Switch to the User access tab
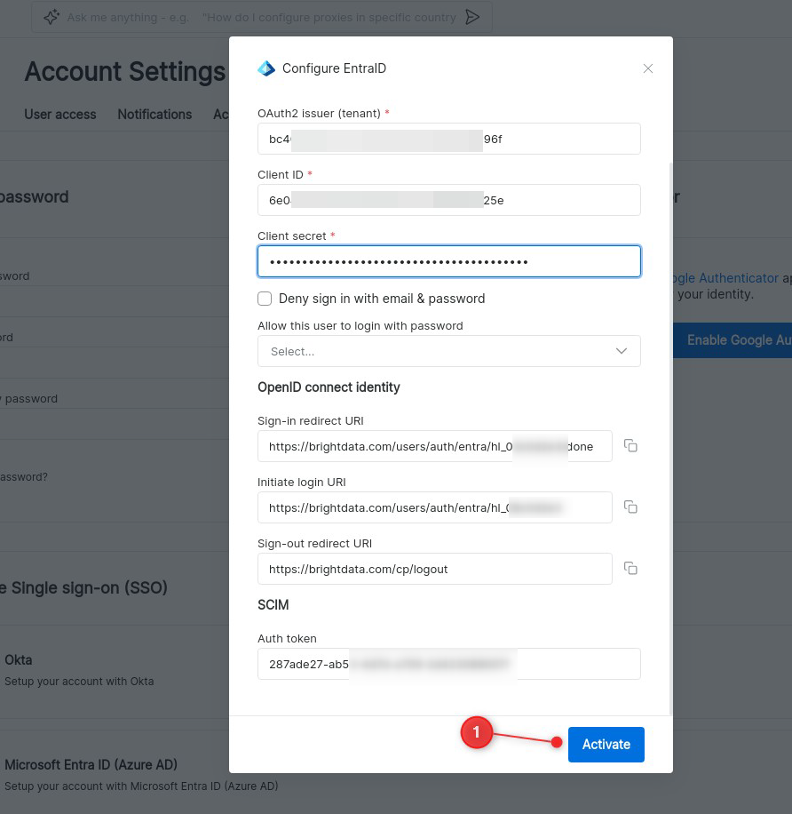The image size is (792, 814). click(60, 115)
